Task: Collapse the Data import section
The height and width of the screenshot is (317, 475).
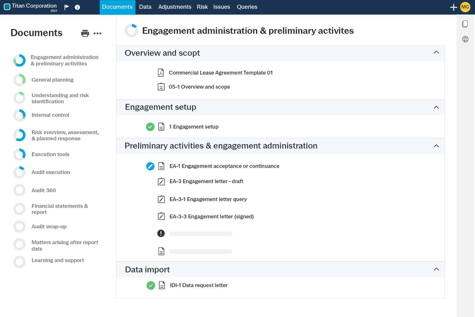Action: coord(436,269)
